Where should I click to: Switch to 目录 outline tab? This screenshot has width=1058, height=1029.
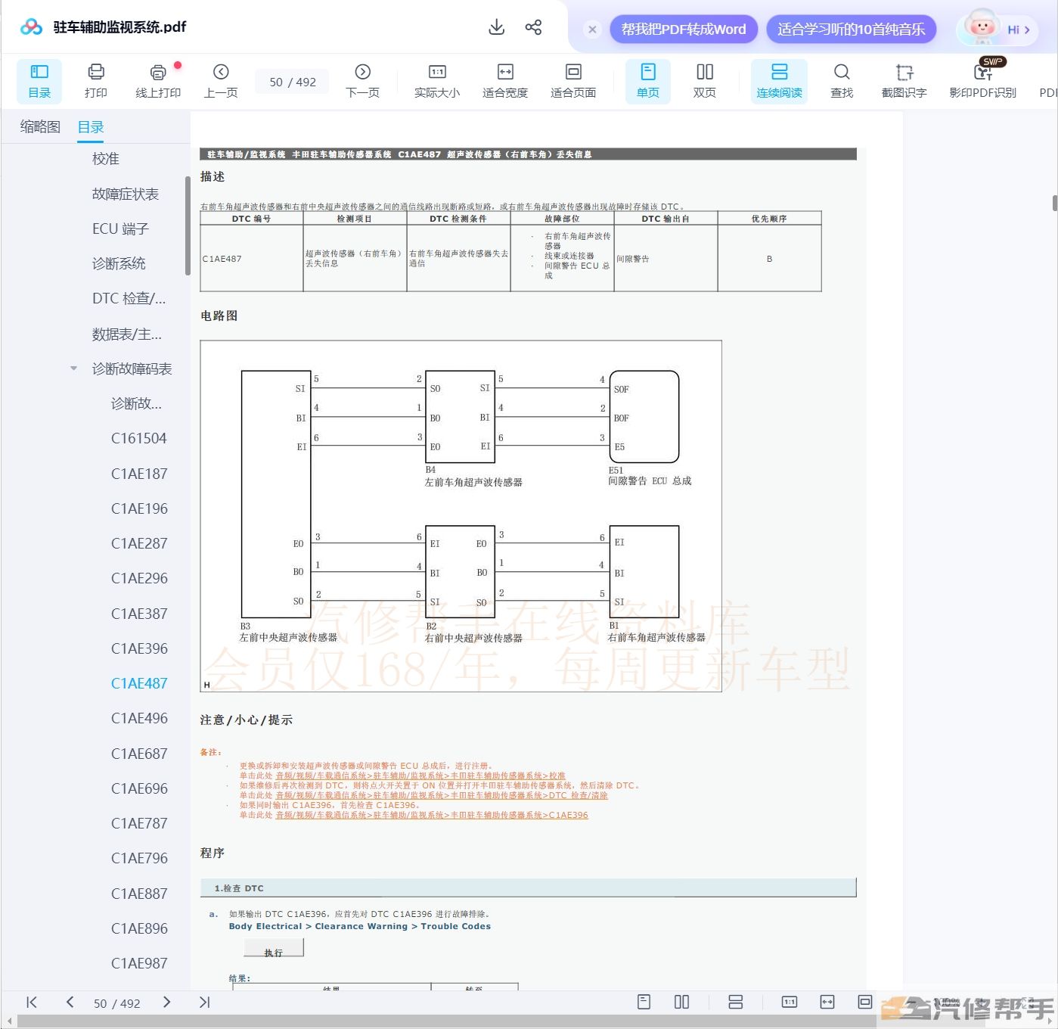pos(91,126)
